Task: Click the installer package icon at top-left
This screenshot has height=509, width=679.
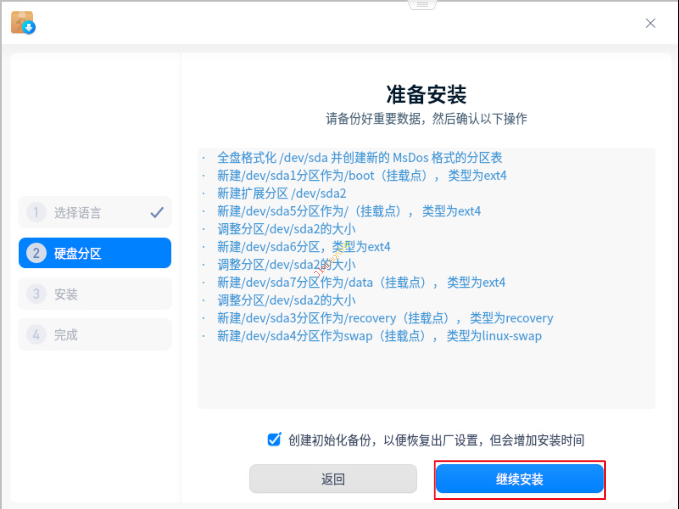Action: tap(23, 23)
